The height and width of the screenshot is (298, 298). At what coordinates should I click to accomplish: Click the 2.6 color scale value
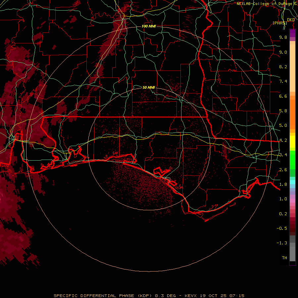(x=283, y=170)
